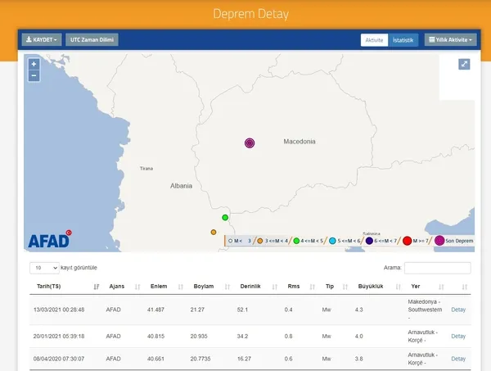491x371 pixels.
Task: Click the red M>=7 legend swatch
Action: point(407,241)
